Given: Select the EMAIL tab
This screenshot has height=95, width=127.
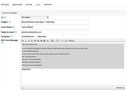Looking at the screenshot, I should pos(38,5).
